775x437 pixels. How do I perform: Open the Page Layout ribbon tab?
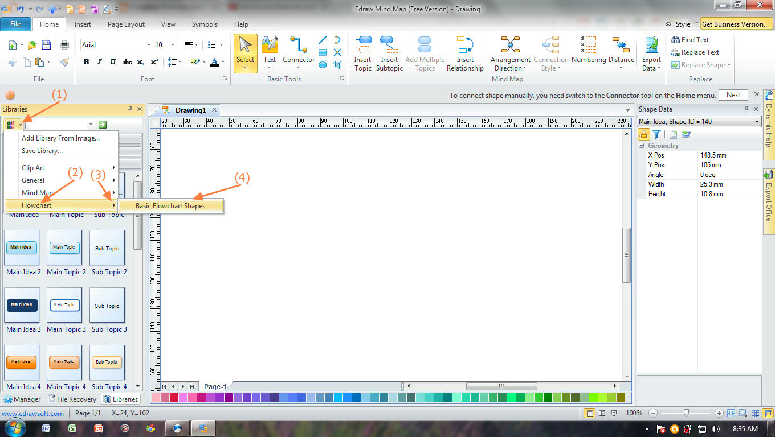(x=126, y=24)
